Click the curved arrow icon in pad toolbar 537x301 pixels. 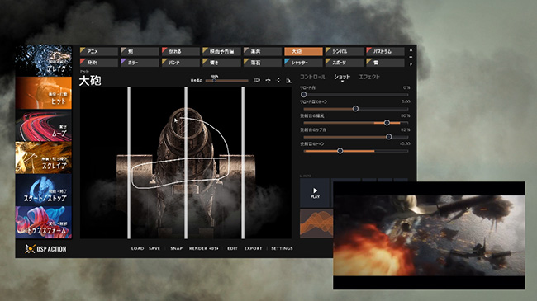coord(268,80)
